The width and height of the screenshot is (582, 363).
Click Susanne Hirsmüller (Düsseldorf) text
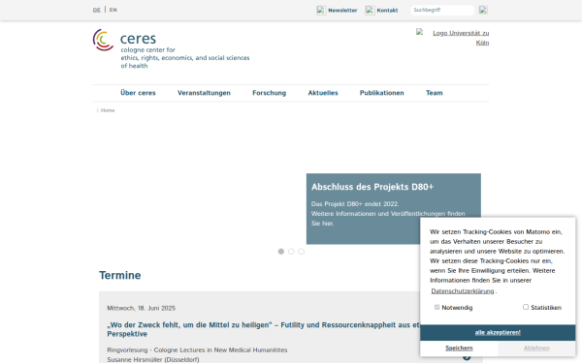click(x=153, y=359)
